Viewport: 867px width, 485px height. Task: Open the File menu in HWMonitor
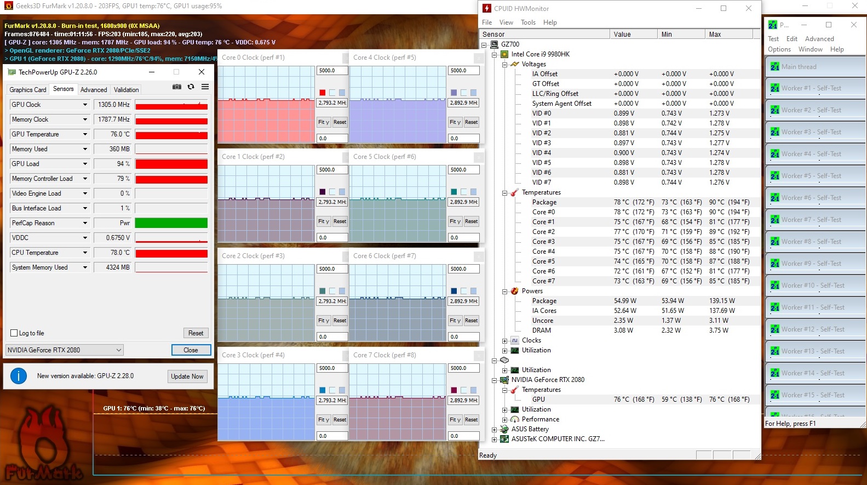click(487, 22)
